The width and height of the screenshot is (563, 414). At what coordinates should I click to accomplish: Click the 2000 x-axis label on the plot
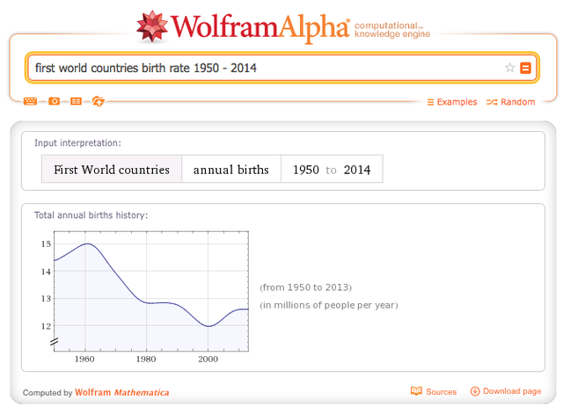[208, 360]
